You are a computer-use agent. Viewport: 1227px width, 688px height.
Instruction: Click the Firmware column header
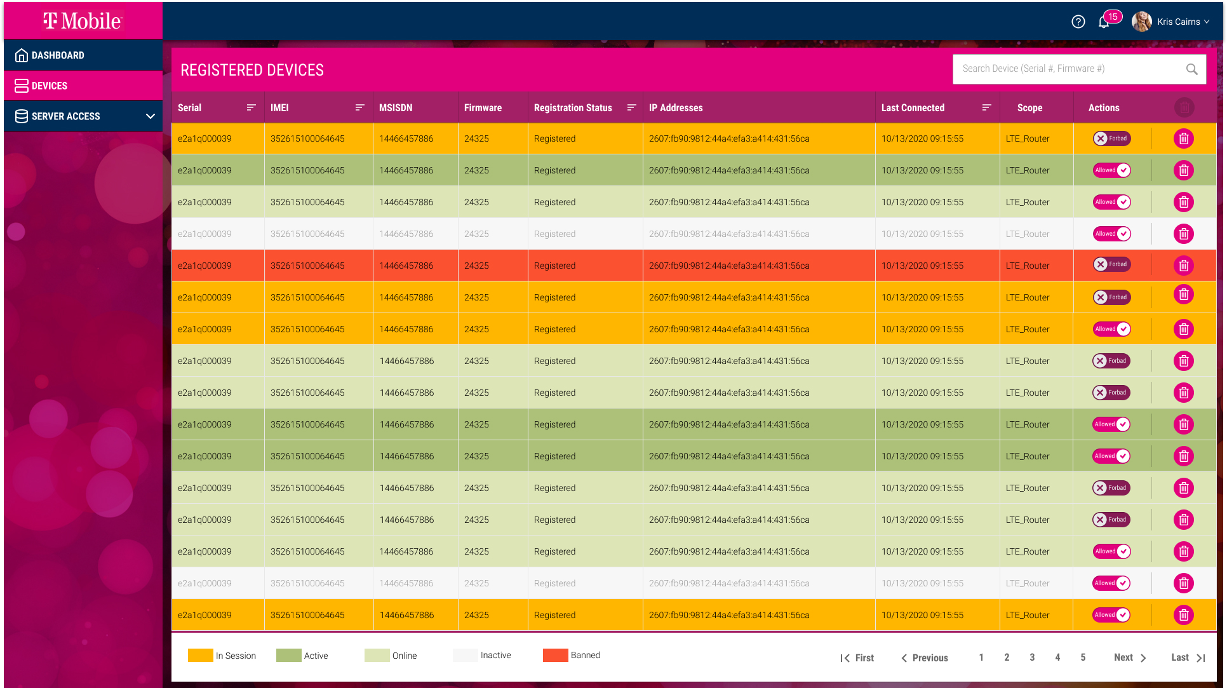(483, 108)
